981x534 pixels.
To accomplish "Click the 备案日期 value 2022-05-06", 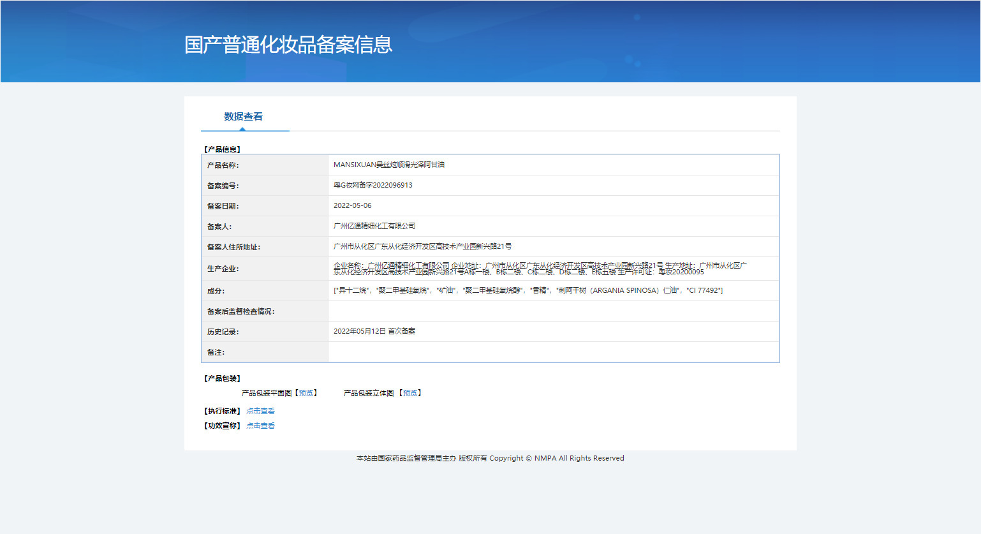I will pos(353,205).
